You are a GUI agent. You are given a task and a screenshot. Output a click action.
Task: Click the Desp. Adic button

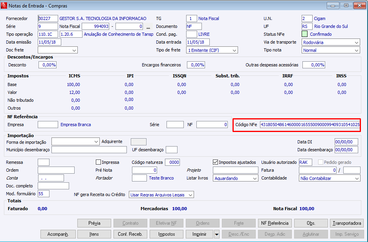pos(275,234)
